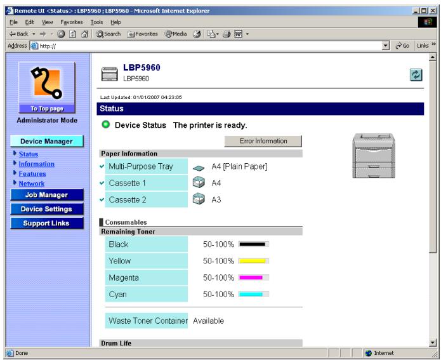Viewport: 441px width, 360px height.
Task: Click the Go button
Action: [402, 46]
